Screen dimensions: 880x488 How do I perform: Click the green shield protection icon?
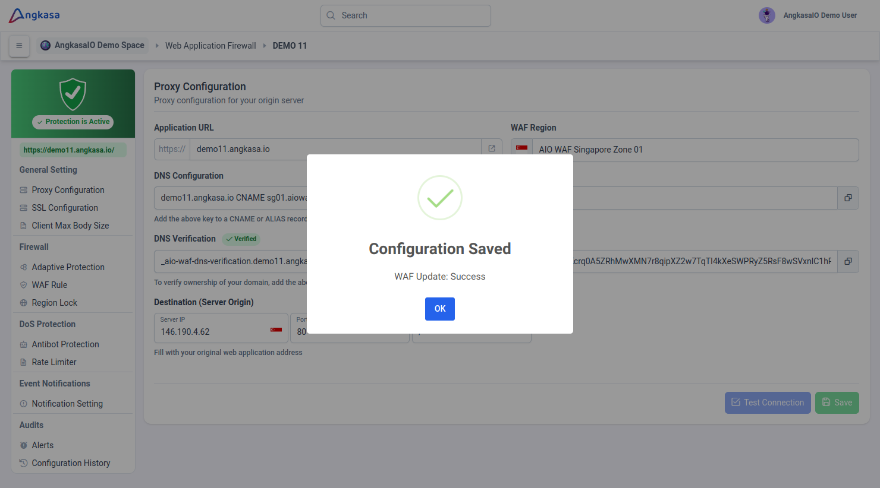(73, 94)
